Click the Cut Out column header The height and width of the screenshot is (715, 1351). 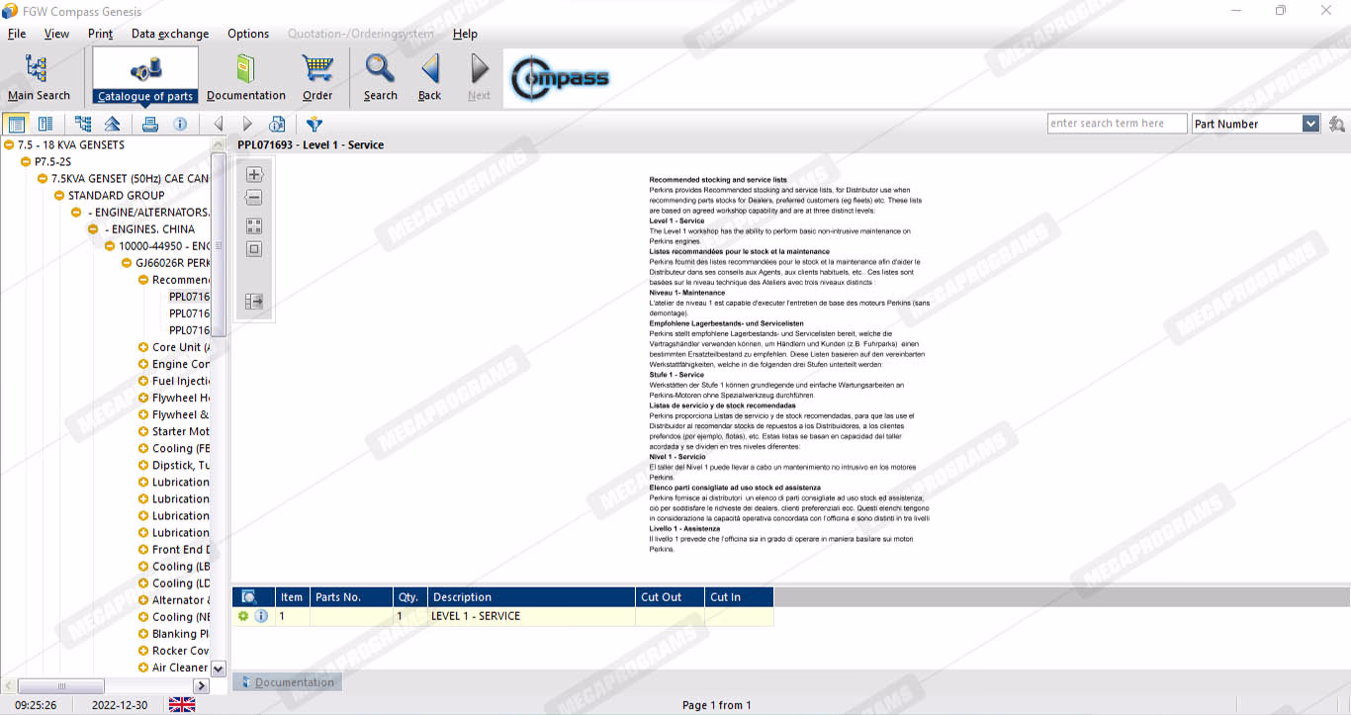tap(671, 596)
